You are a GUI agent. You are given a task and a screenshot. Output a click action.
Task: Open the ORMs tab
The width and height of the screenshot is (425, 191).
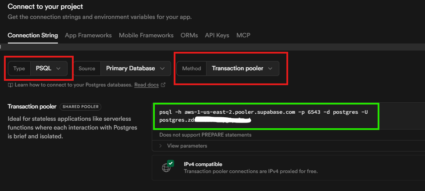[189, 35]
